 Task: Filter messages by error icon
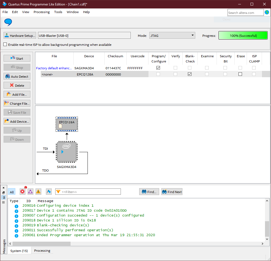[22, 191]
